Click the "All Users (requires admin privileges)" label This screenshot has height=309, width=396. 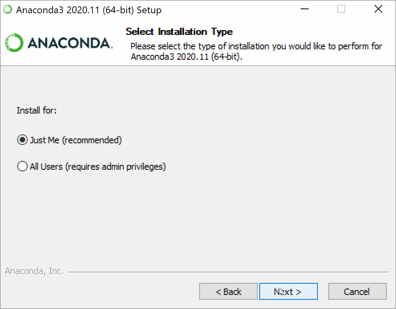tap(98, 167)
